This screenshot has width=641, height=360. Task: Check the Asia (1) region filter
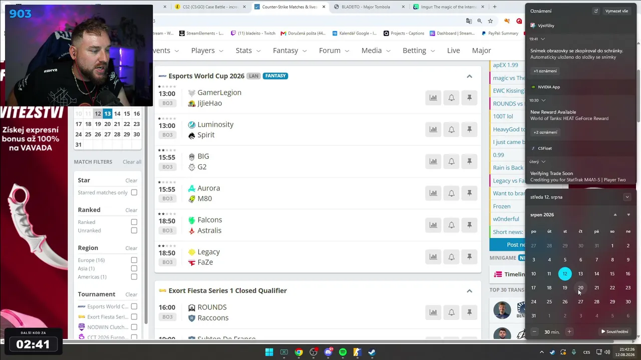point(134,268)
